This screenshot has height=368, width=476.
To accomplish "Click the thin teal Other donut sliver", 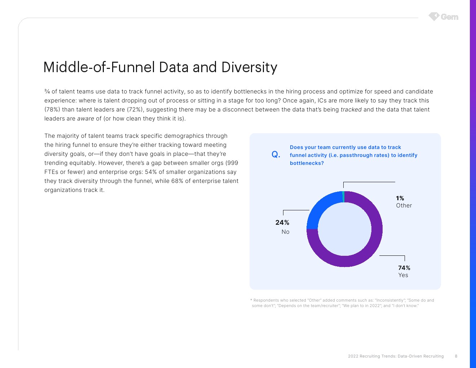I will 343,197.
